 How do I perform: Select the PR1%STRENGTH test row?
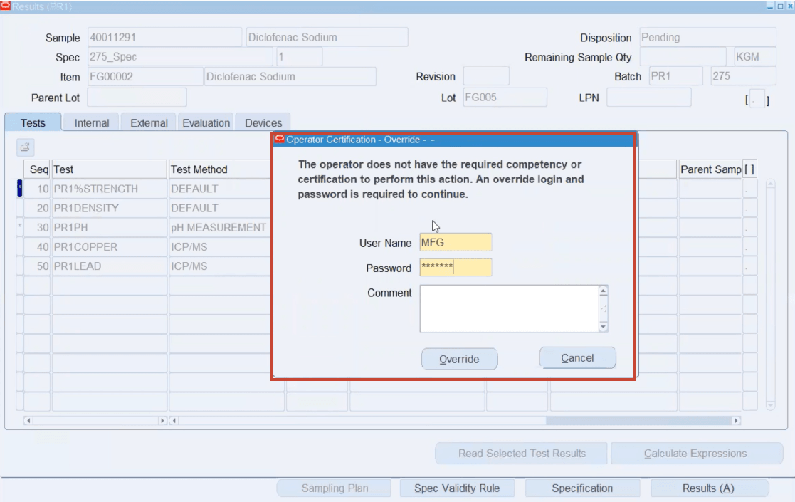click(110, 189)
